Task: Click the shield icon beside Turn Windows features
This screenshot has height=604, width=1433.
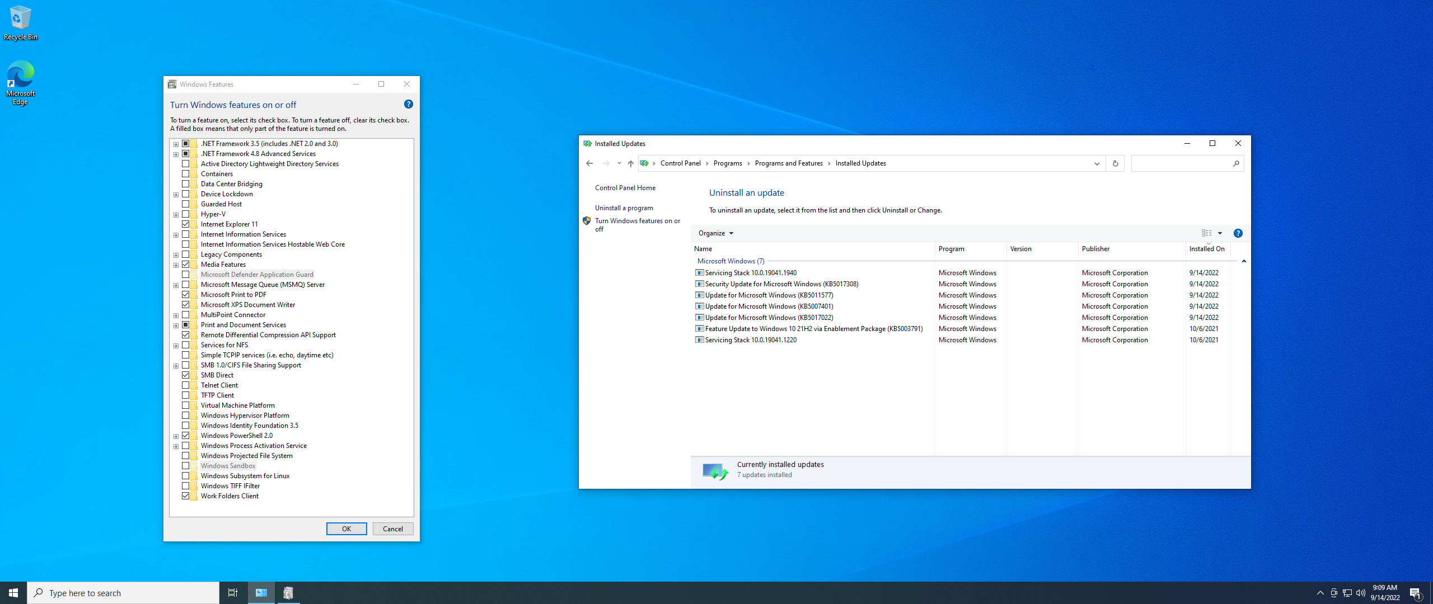Action: pyautogui.click(x=587, y=221)
